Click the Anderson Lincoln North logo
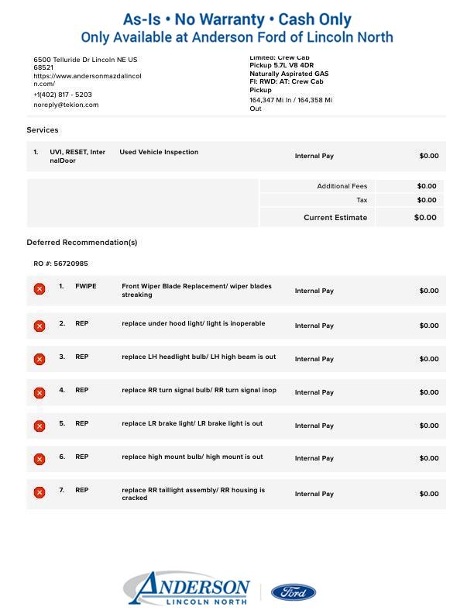Viewport: 474px width, 614px height. coord(187,590)
